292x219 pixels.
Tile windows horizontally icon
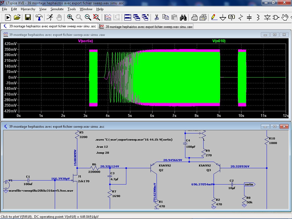(127, 17)
